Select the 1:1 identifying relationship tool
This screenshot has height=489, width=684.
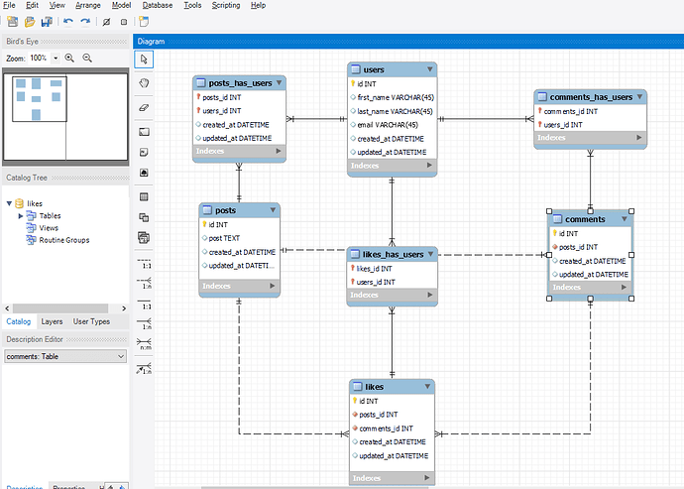click(x=145, y=304)
